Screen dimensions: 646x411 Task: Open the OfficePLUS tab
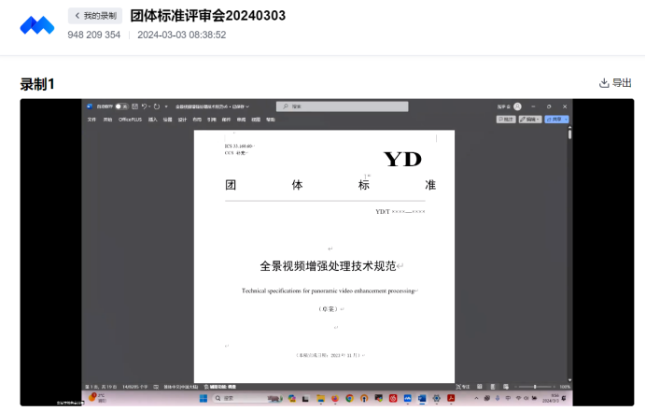click(x=129, y=120)
